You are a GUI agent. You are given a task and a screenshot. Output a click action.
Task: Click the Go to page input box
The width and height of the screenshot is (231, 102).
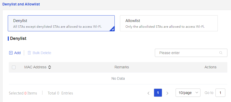tap(220, 93)
